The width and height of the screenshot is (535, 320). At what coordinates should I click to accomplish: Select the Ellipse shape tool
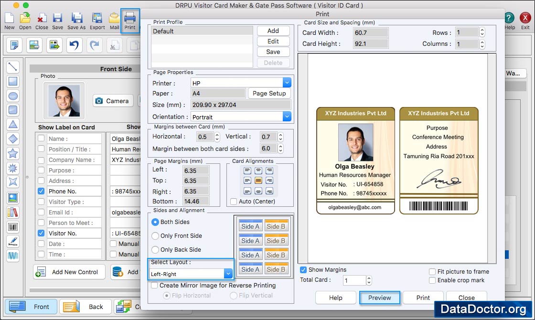click(x=12, y=96)
